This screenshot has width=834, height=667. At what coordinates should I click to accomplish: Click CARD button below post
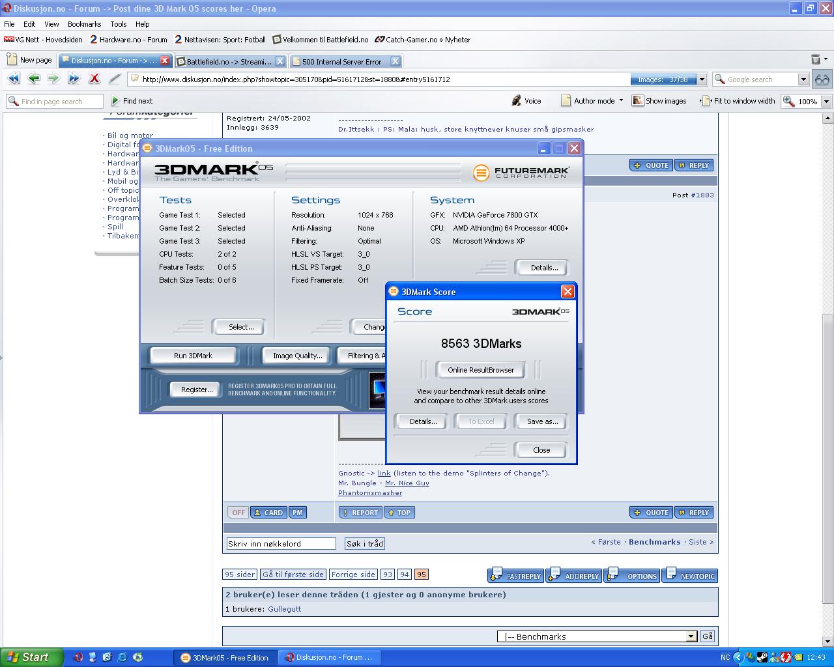coord(268,513)
